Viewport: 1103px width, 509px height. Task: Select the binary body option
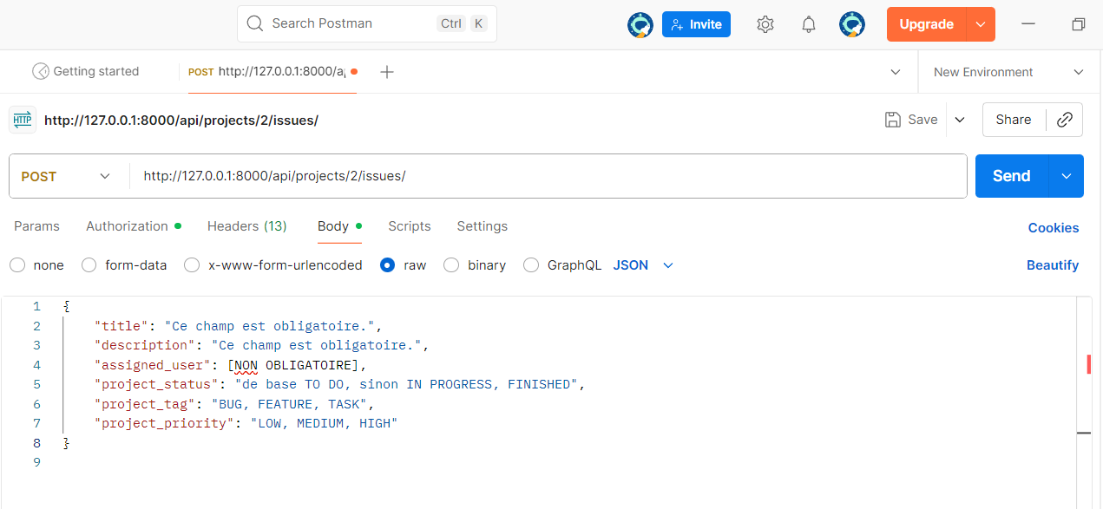451,265
